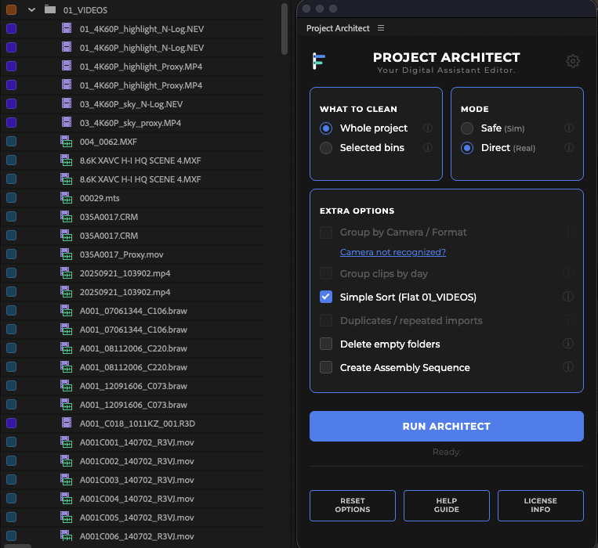Screen dimensions: 598x548
Task: Show info for Direct (Real) mode
Action: (569, 147)
